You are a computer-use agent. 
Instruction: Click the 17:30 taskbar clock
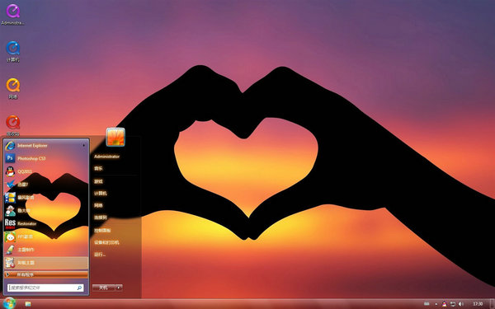478,304
